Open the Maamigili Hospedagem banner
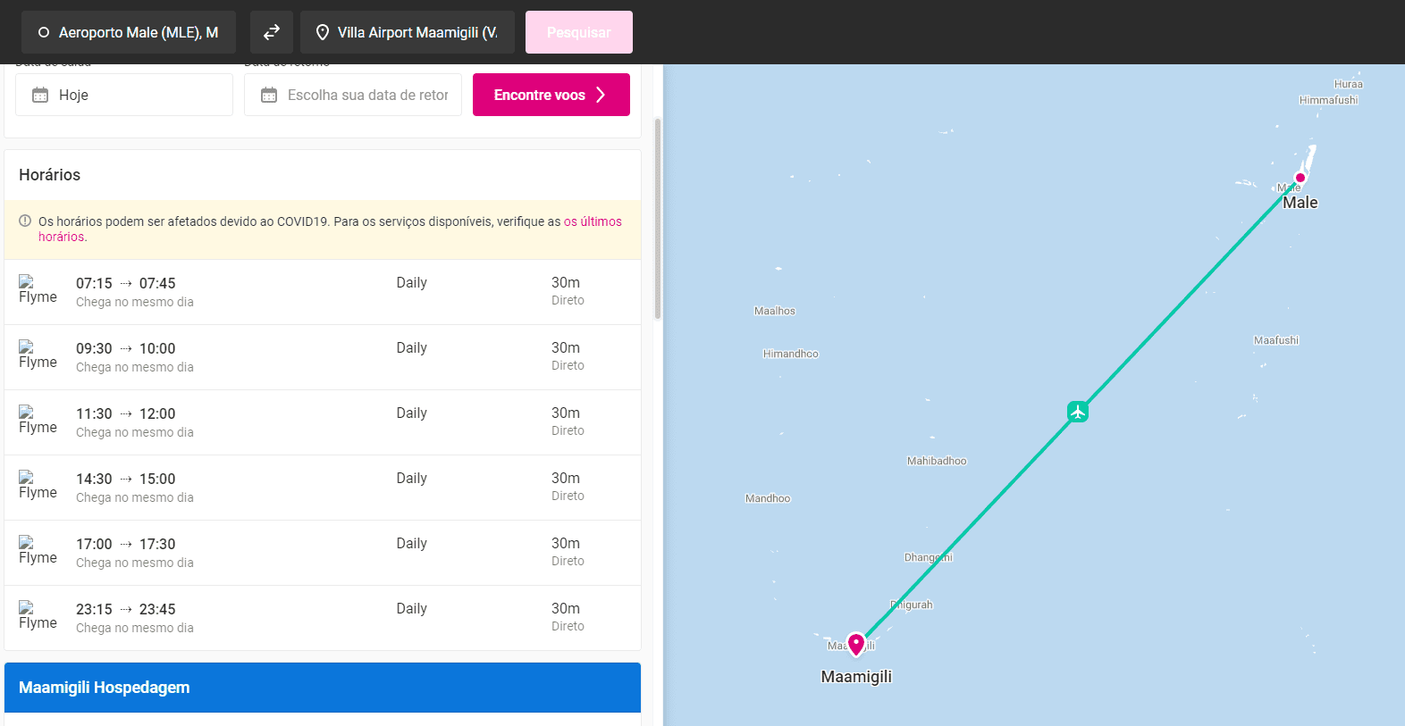The image size is (1405, 726). tap(323, 688)
